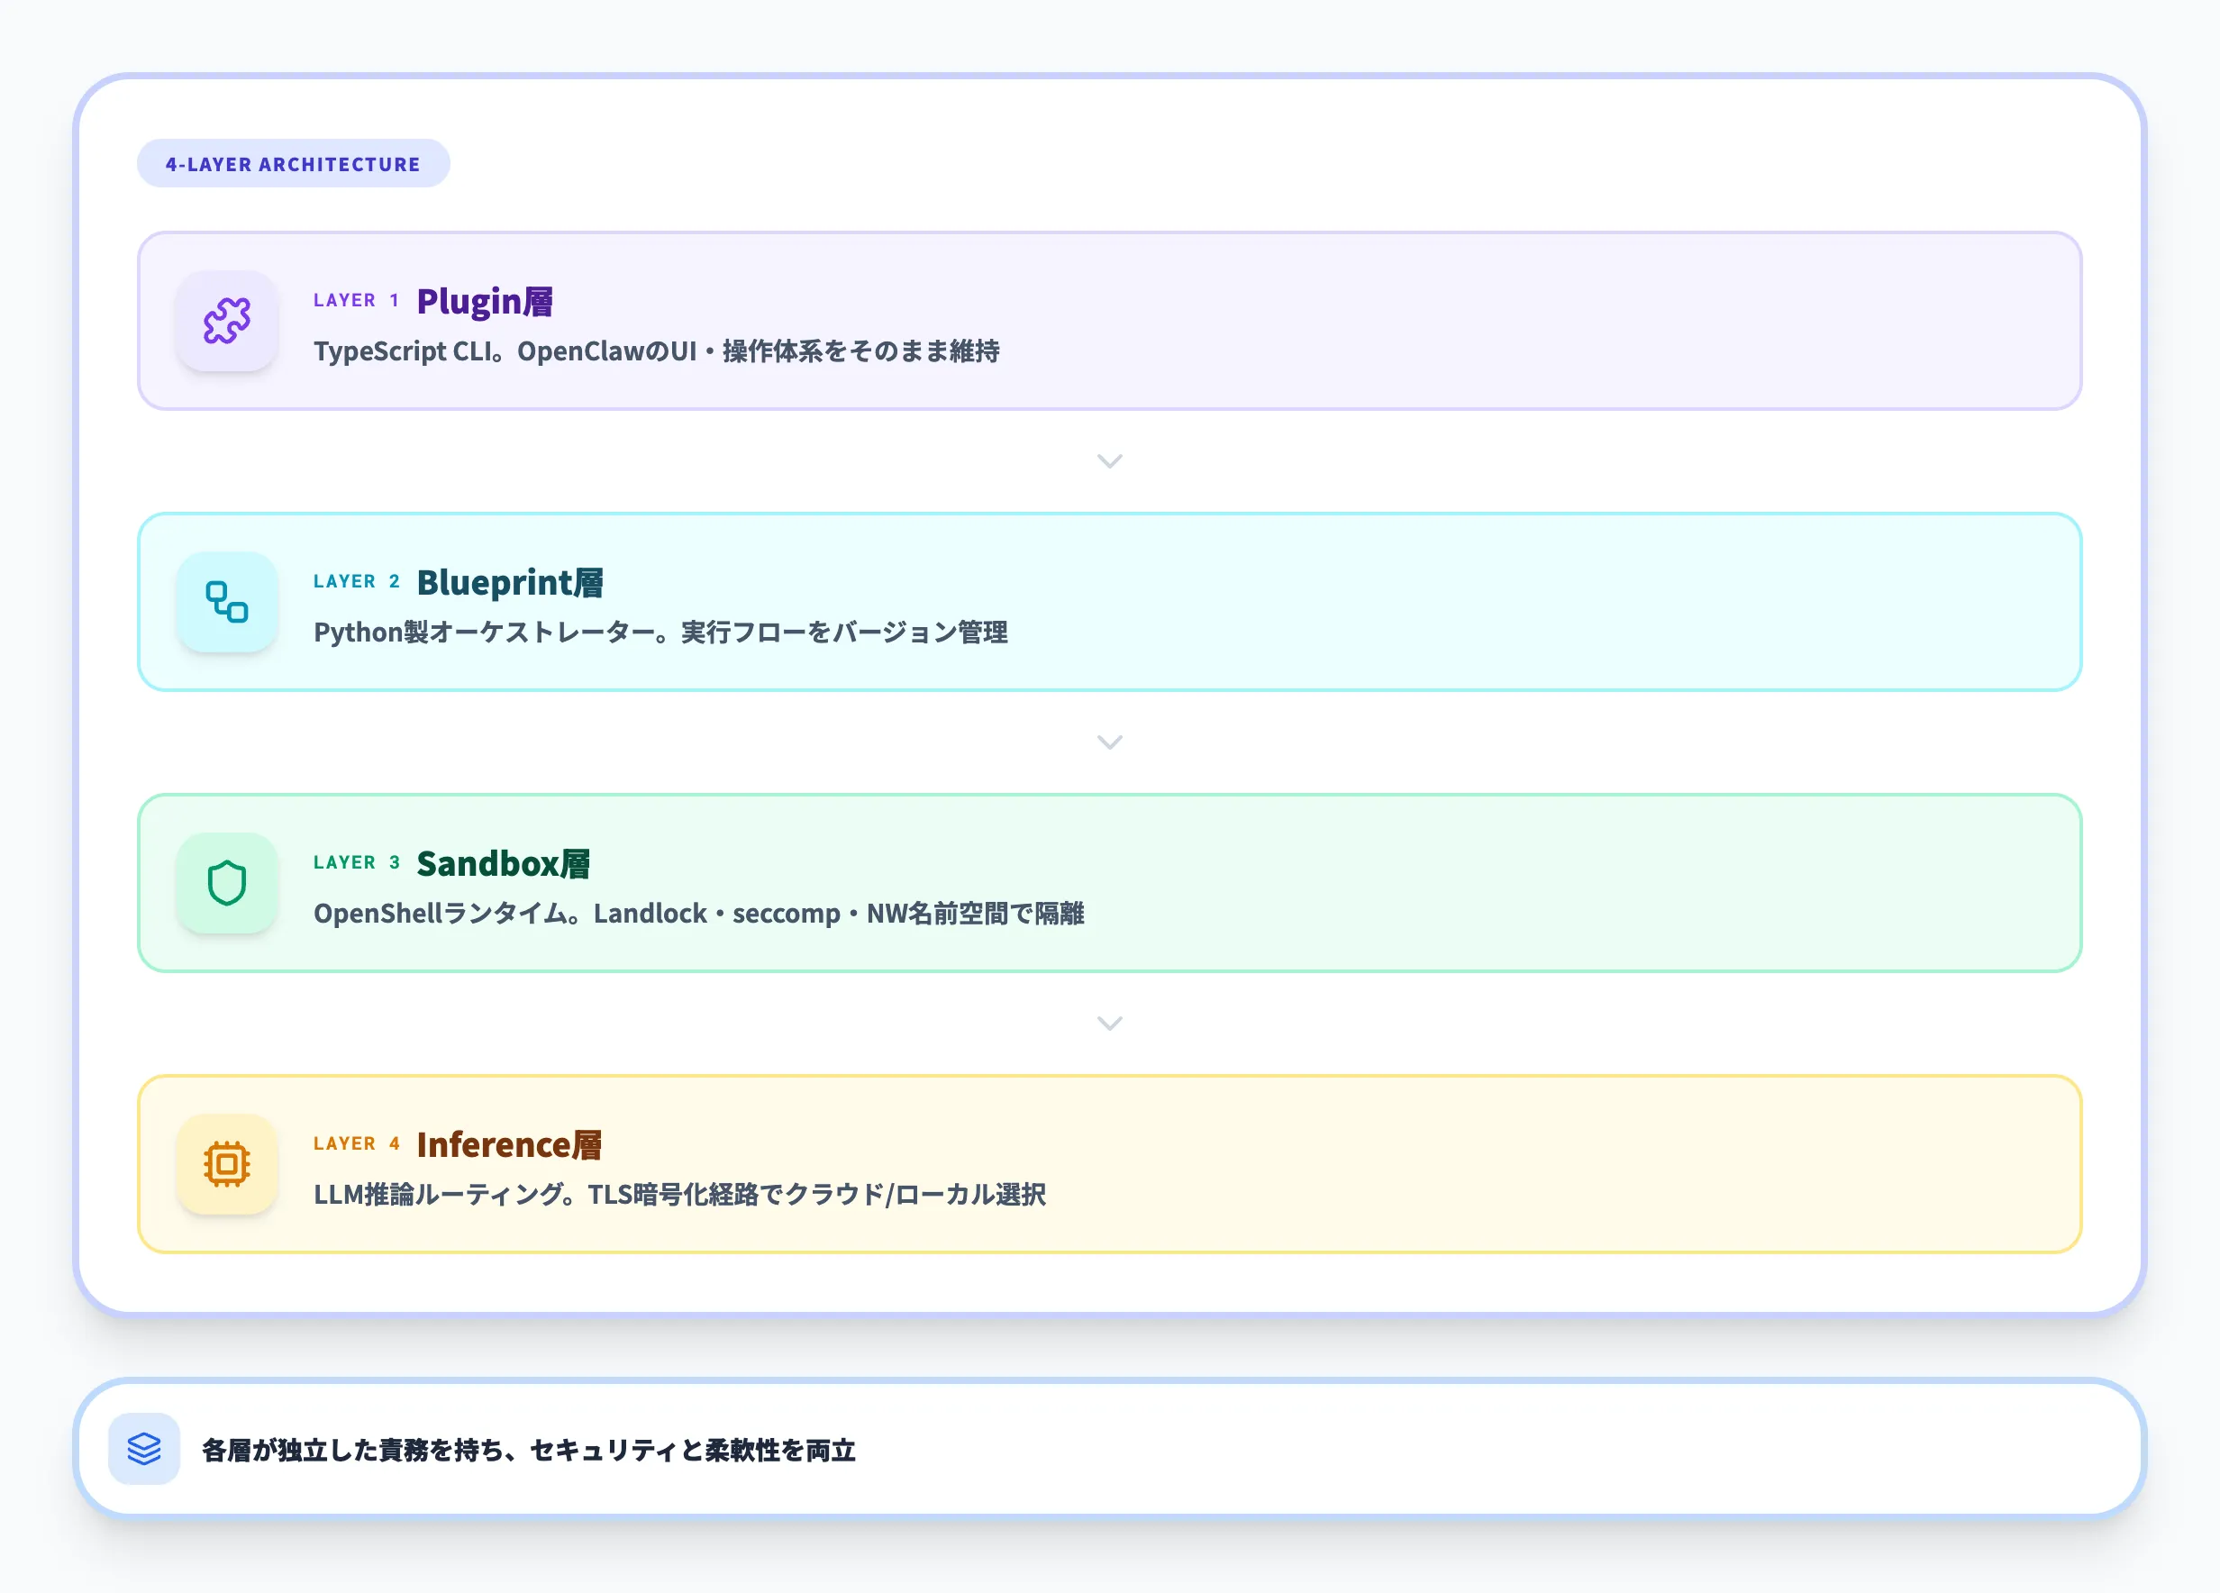
Task: Click the Blueprint層 title text
Action: [x=510, y=583]
